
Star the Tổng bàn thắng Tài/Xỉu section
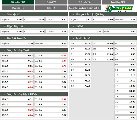point(5,50)
